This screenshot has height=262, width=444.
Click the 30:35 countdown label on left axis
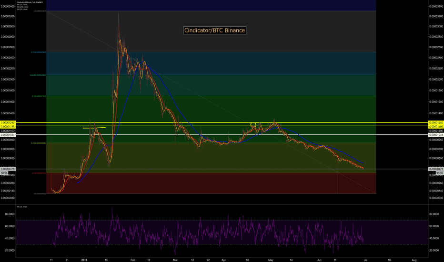tap(4, 173)
